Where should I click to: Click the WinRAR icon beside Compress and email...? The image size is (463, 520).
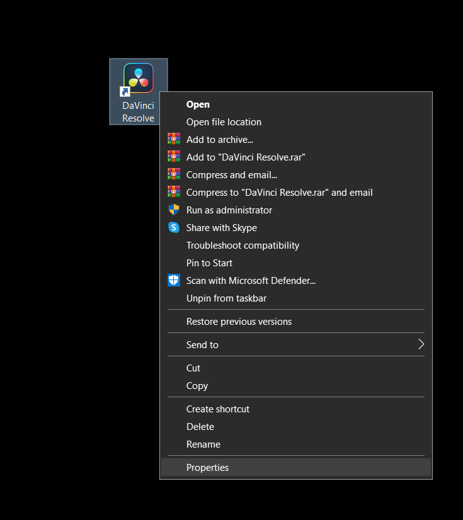pos(174,174)
